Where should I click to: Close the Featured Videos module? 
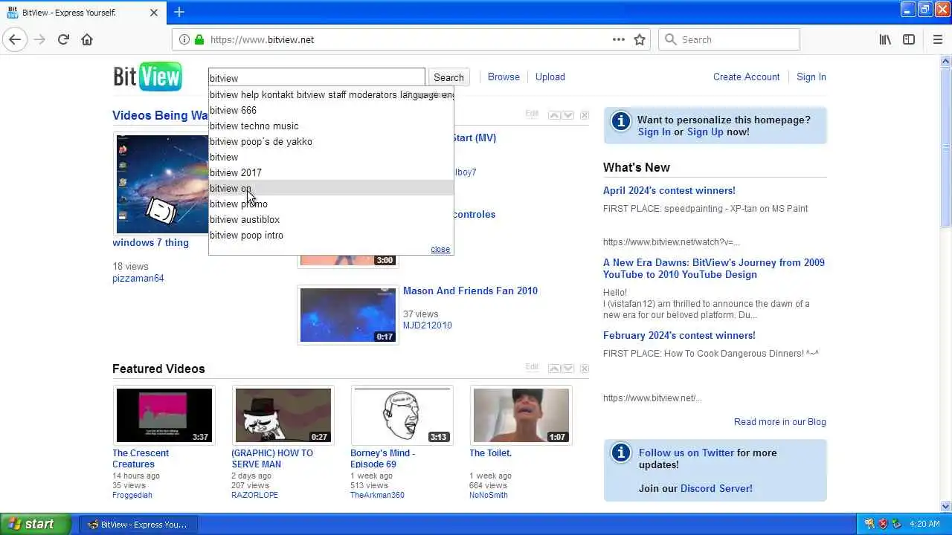585,369
